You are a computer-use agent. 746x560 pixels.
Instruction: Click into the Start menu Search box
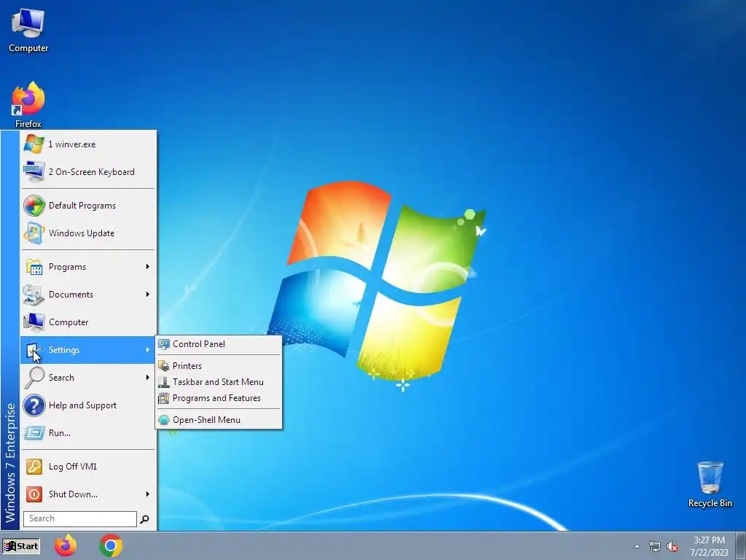coord(80,518)
